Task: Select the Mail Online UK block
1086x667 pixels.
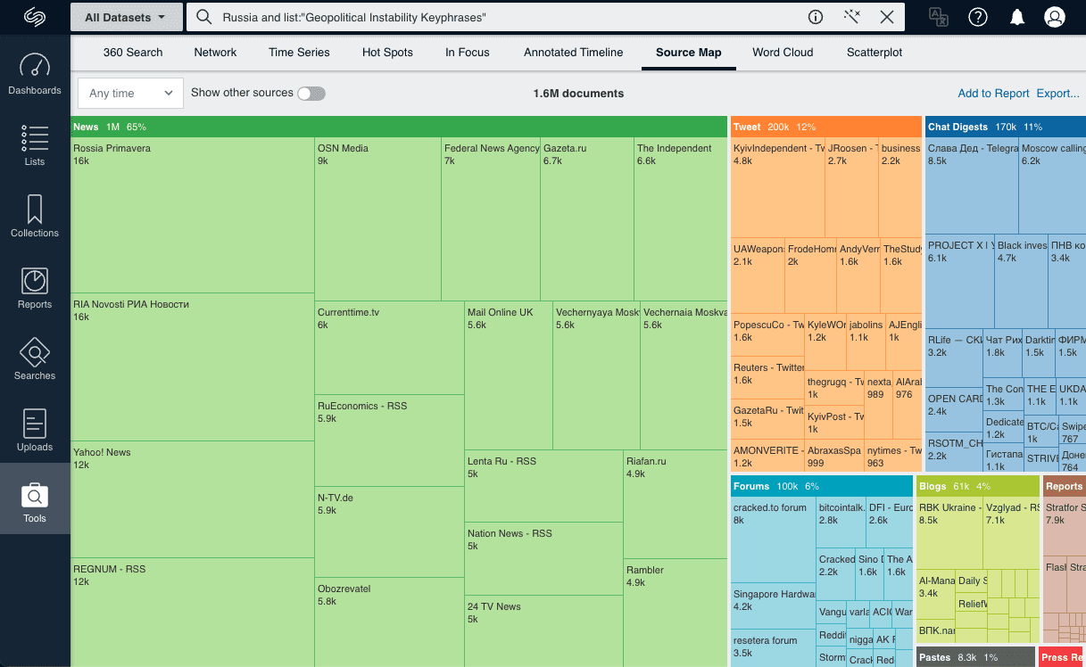Action: [x=509, y=375]
